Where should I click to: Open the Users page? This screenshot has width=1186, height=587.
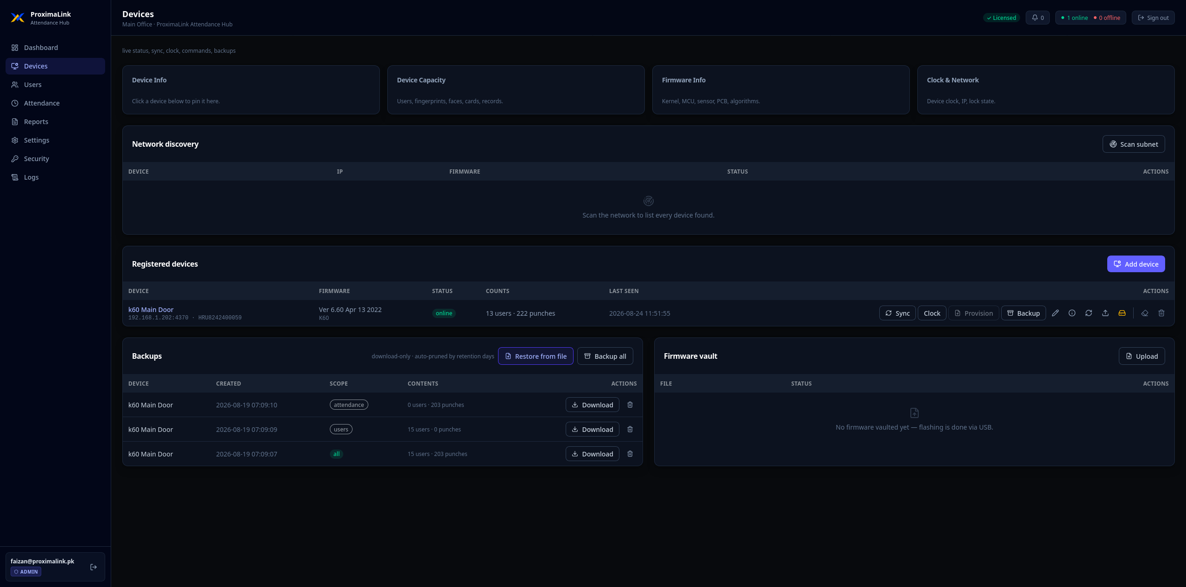pos(55,85)
